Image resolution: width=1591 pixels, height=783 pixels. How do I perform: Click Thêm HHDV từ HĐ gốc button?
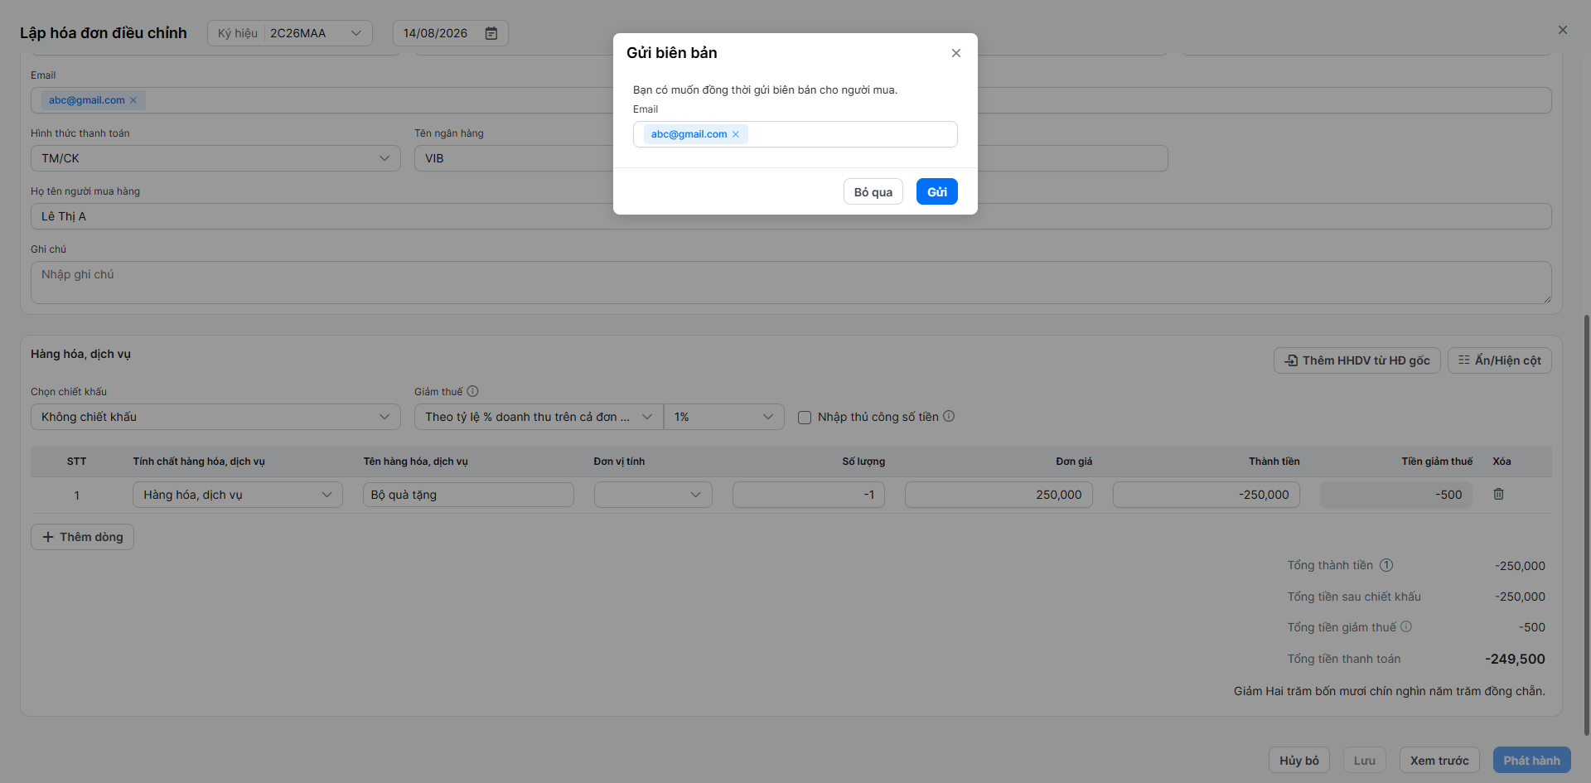(1357, 360)
